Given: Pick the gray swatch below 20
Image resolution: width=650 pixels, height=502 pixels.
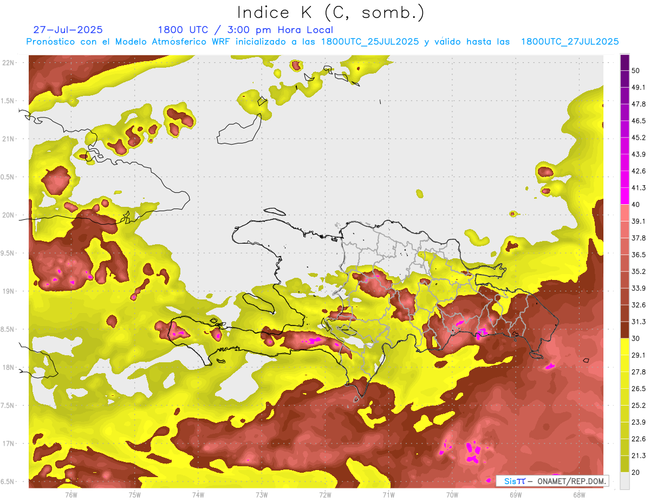Looking at the screenshot, I should click(625, 481).
